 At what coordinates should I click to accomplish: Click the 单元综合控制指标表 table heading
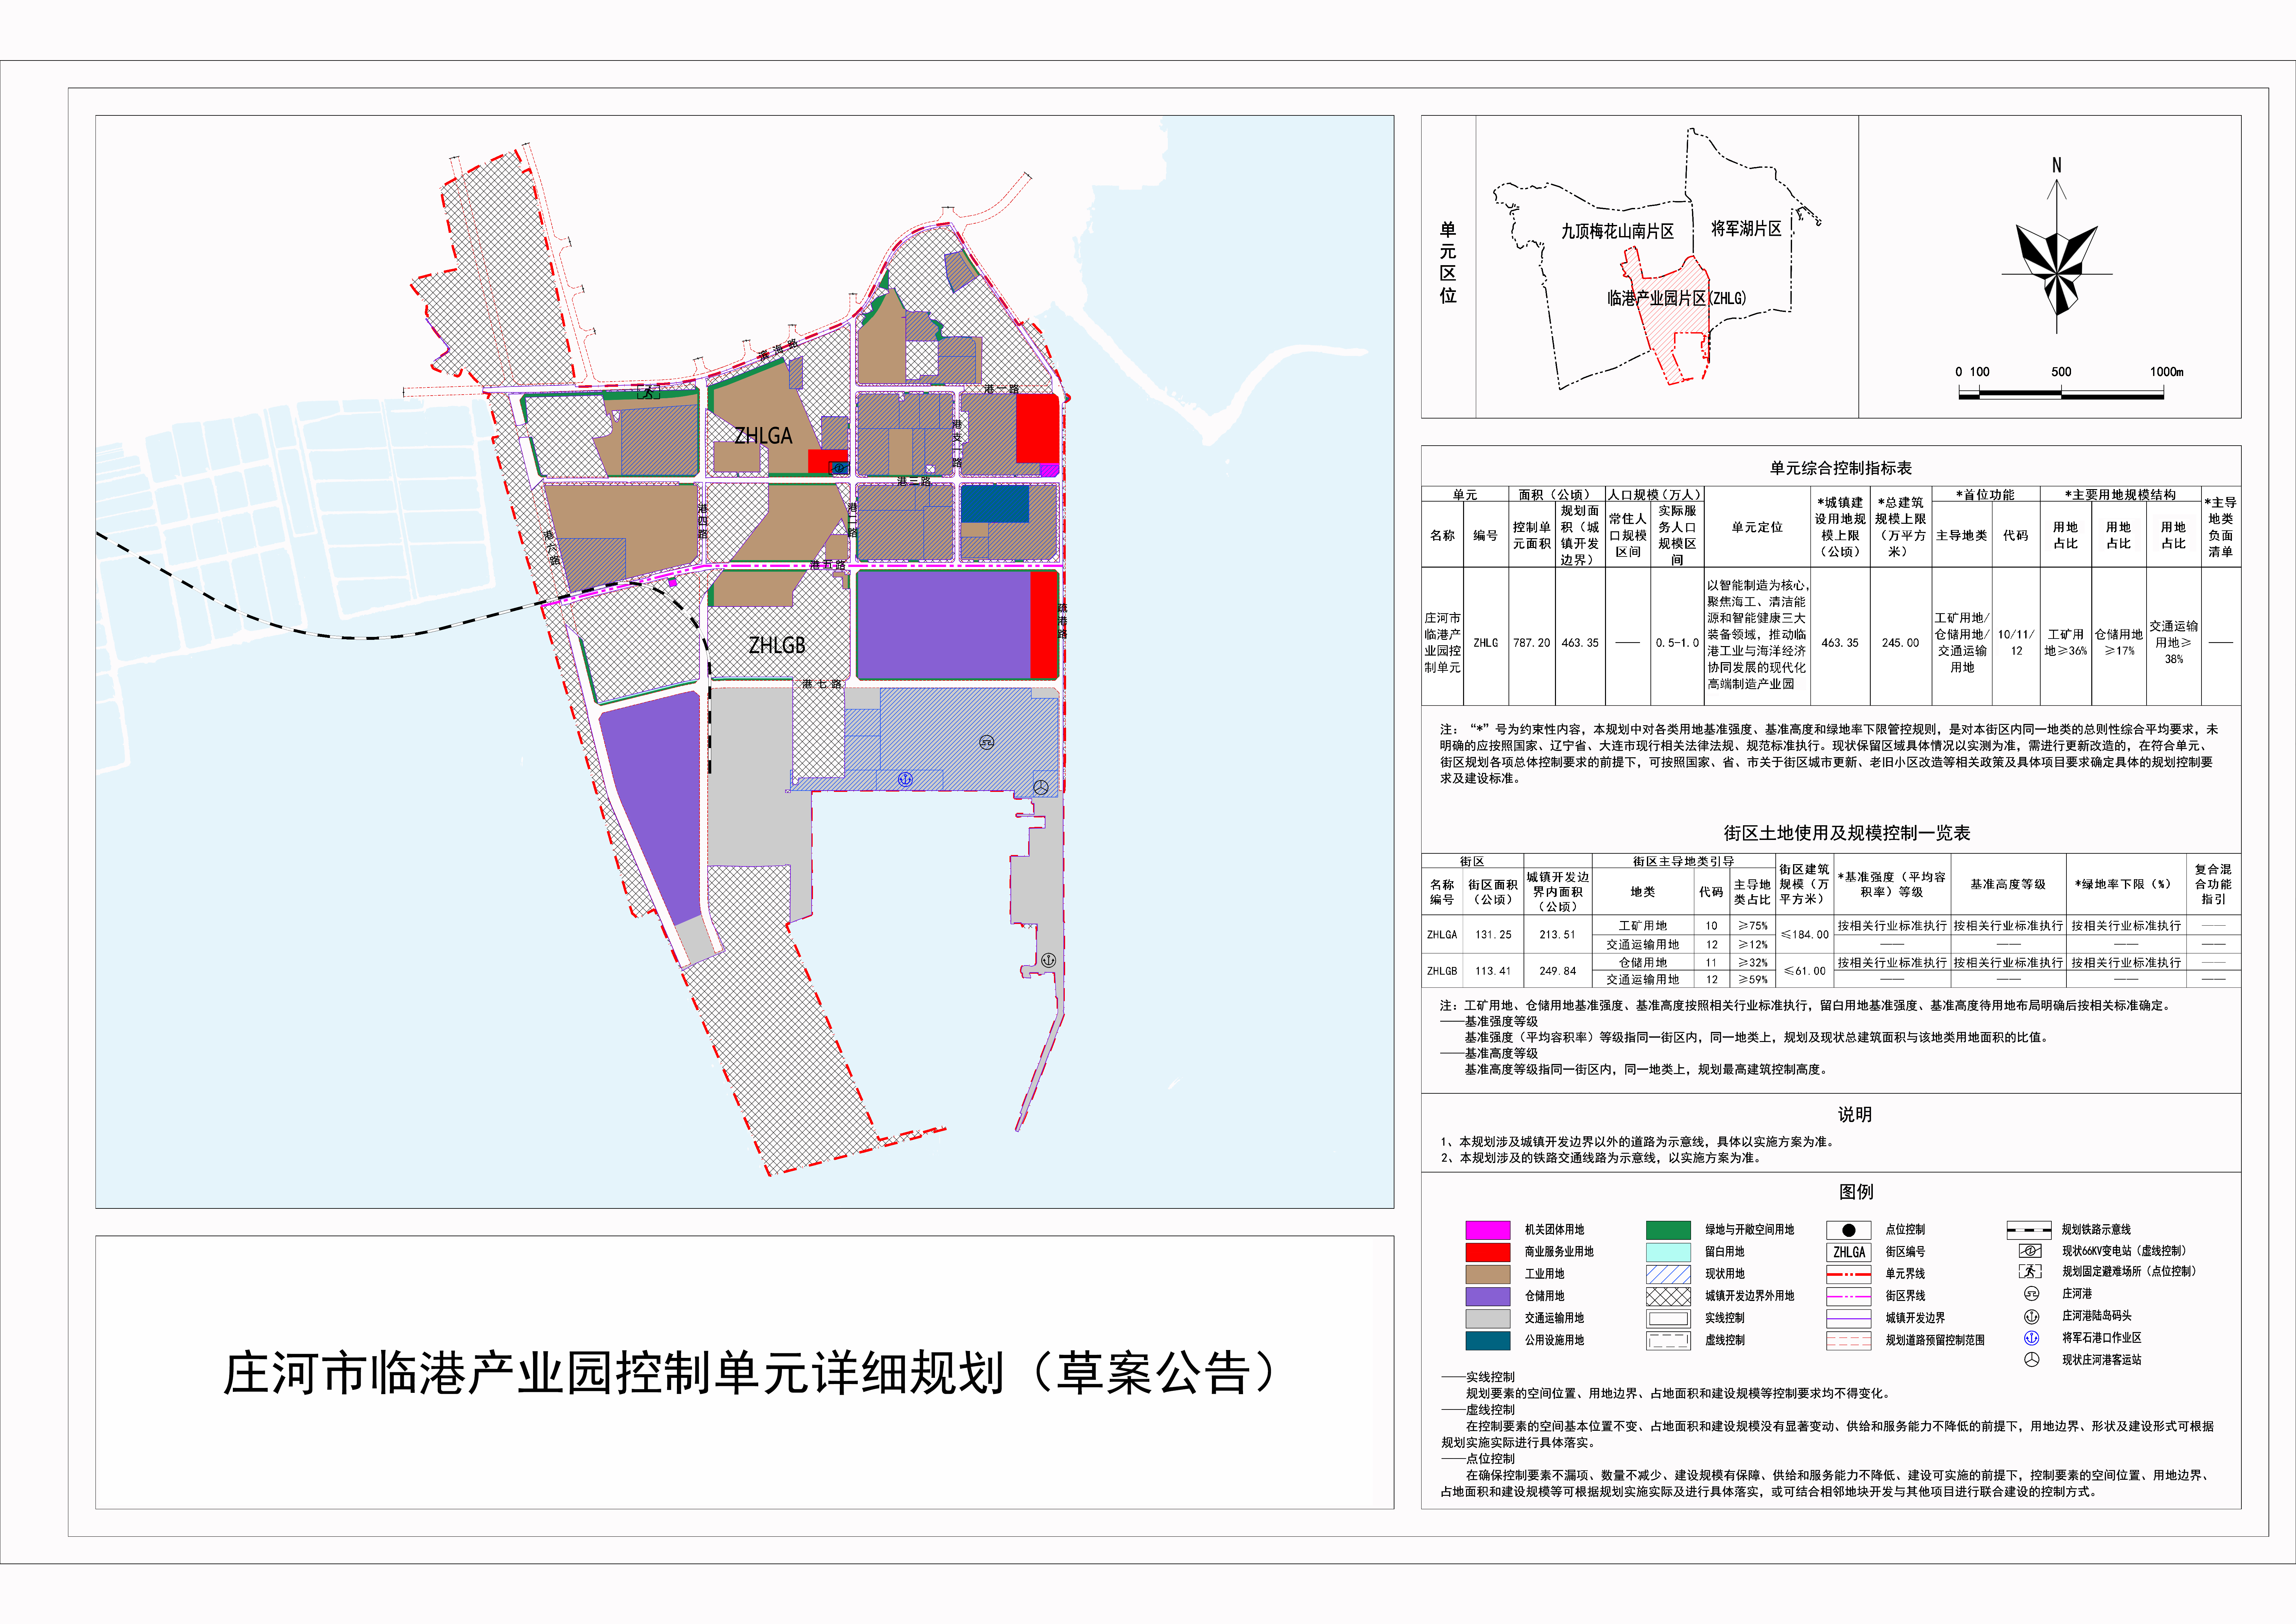coord(1841,468)
